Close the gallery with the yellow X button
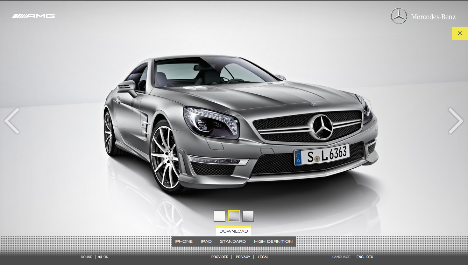This screenshot has width=468, height=265. coord(460,33)
